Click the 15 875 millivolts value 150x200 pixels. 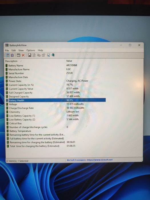coord(75,104)
